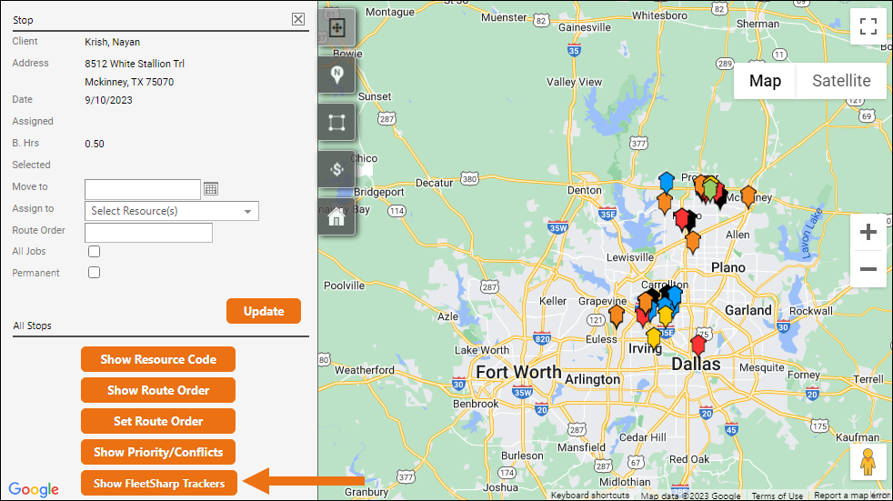
Task: Select the rectangle area selection tool
Action: (336, 122)
